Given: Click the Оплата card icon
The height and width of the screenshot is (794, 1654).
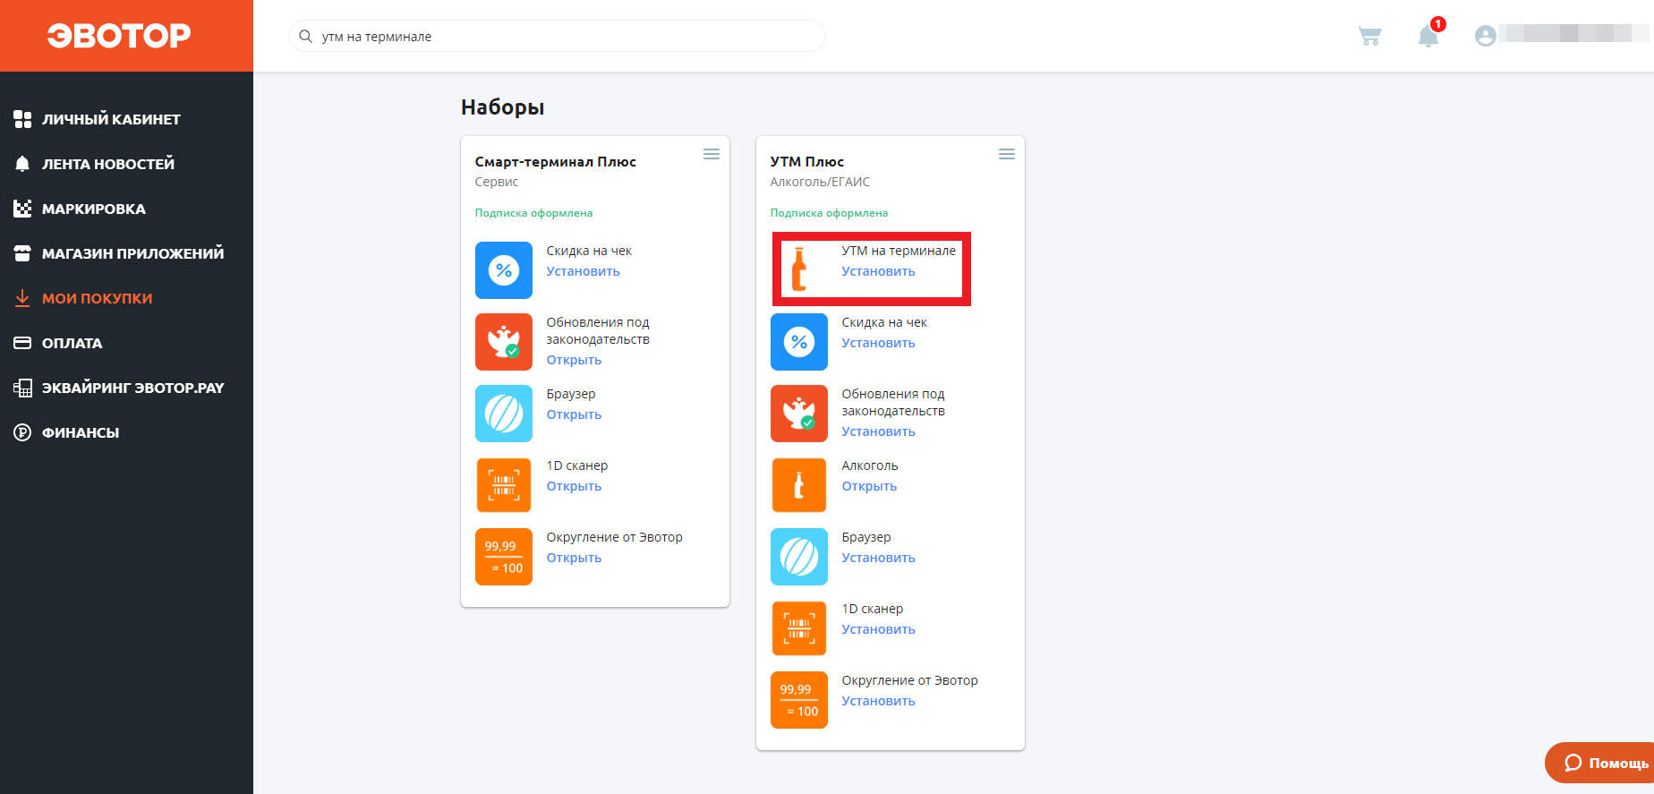Looking at the screenshot, I should [22, 343].
